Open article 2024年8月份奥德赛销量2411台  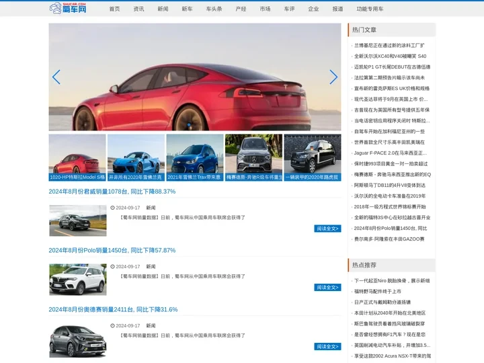coord(113,310)
